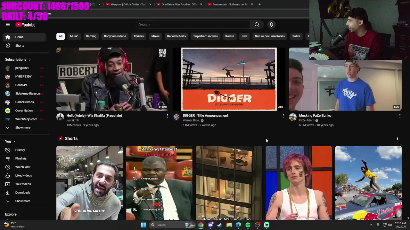Viewport: 410px width, 230px height.
Task: Select the Superhero movies filter chip
Action: 206,36
